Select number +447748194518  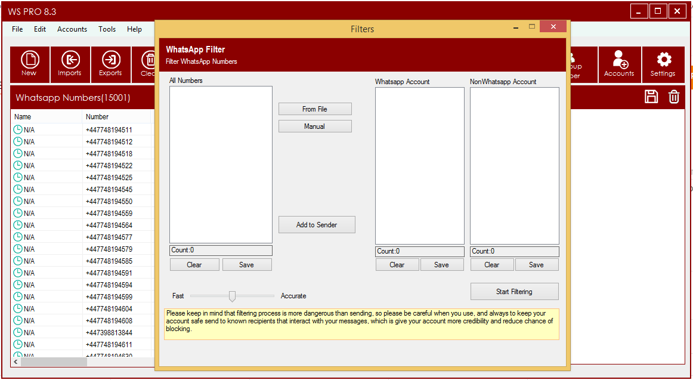pyautogui.click(x=109, y=154)
